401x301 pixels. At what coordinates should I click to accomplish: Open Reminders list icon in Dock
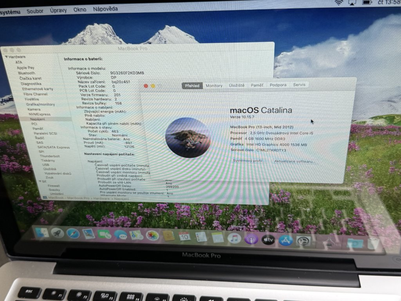[x=201, y=237]
